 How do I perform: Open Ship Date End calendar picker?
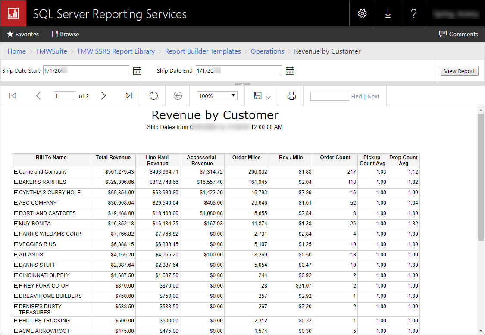[x=290, y=71]
